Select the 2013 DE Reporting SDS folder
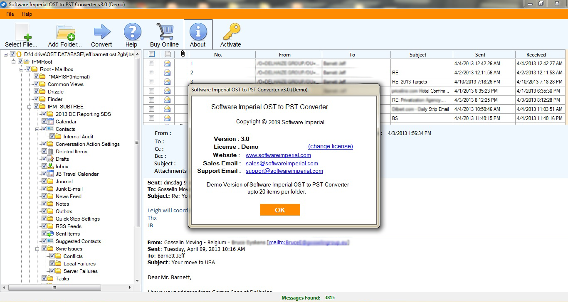The image size is (568, 302). coord(83,114)
